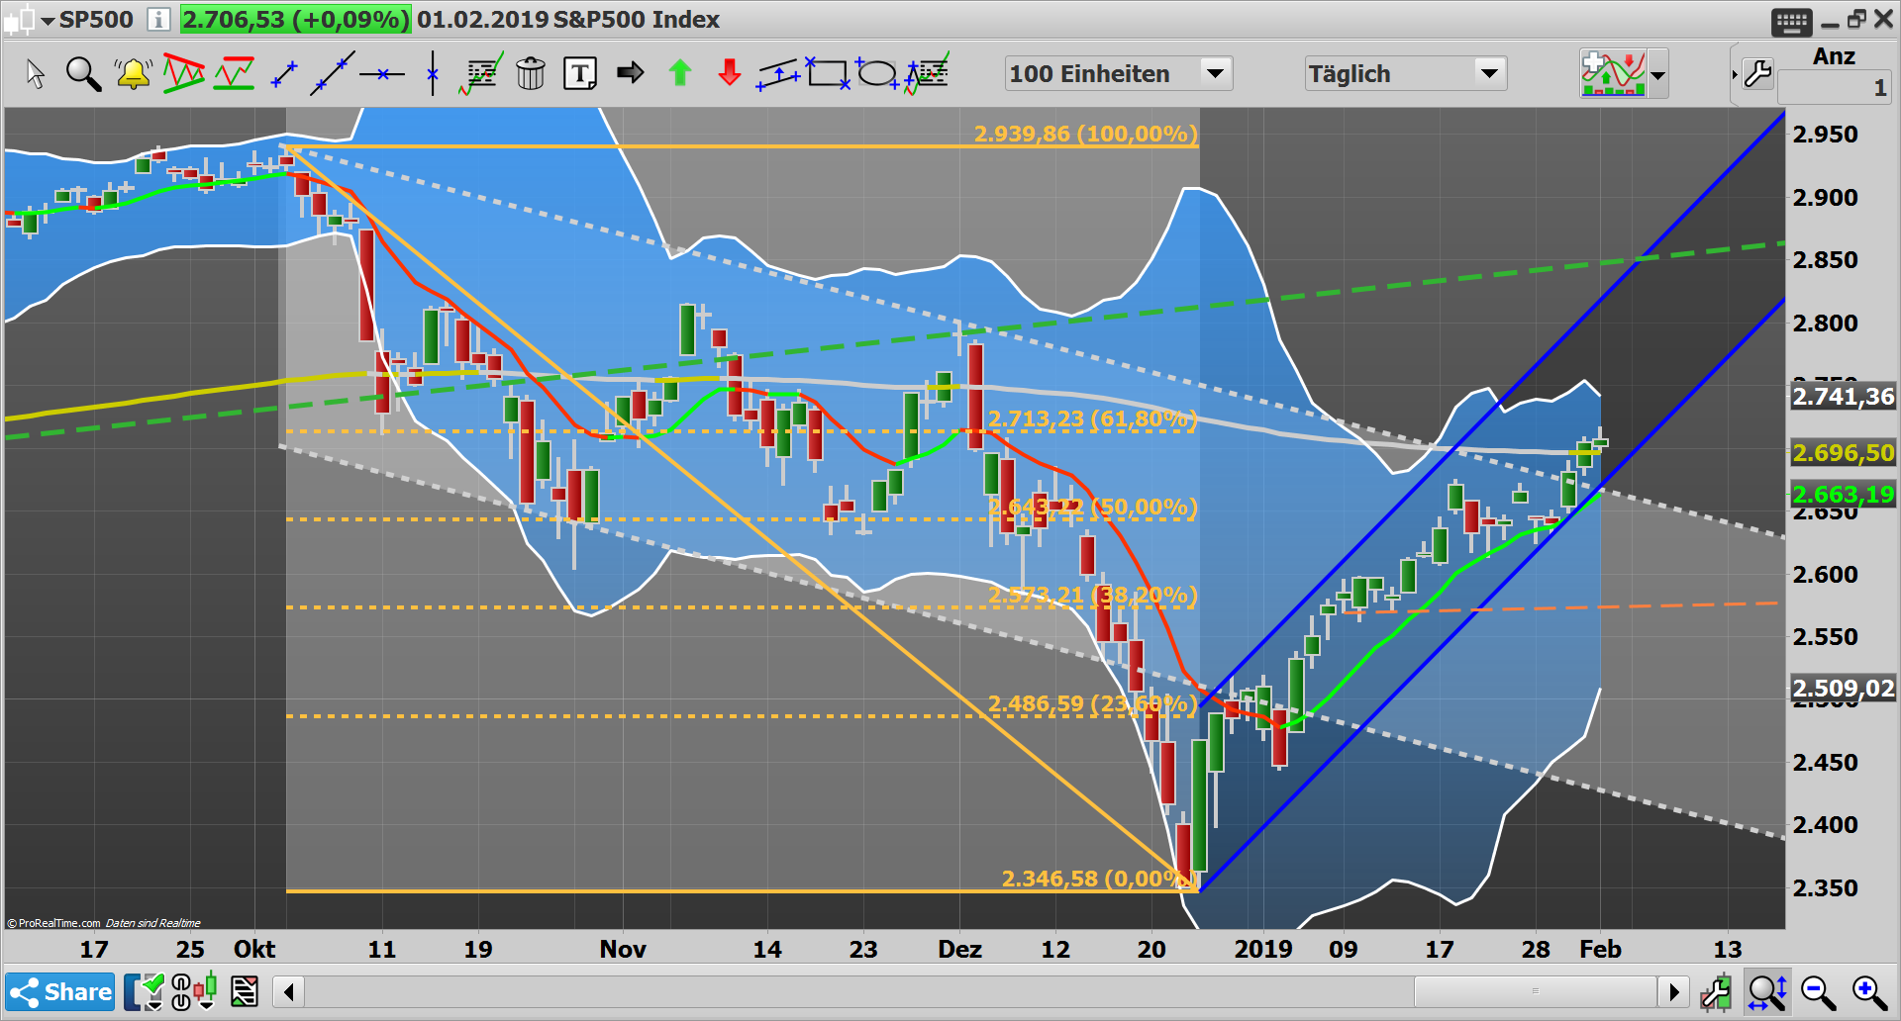Select the line segment drawing tool
This screenshot has height=1021, width=1901.
pos(284,74)
